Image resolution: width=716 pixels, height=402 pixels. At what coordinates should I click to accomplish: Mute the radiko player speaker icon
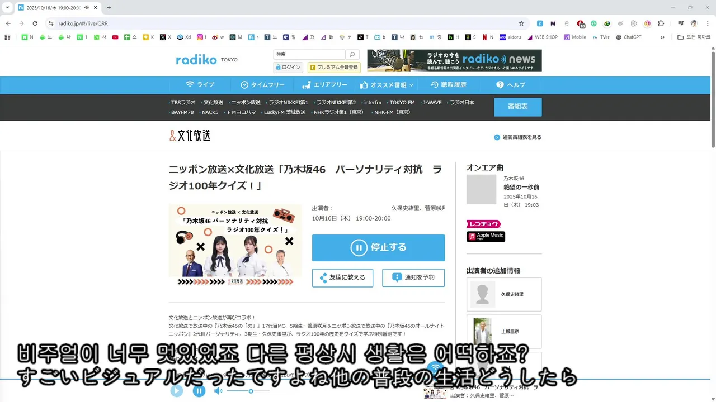[x=218, y=391]
